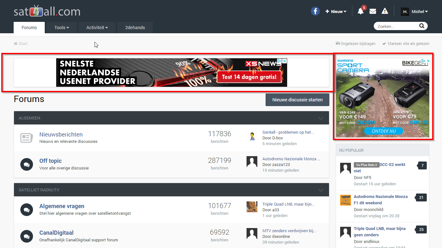Viewport: 442px width, 248px height.
Task: Click the moonchild avatar in Nu Populair
Action: point(346,200)
